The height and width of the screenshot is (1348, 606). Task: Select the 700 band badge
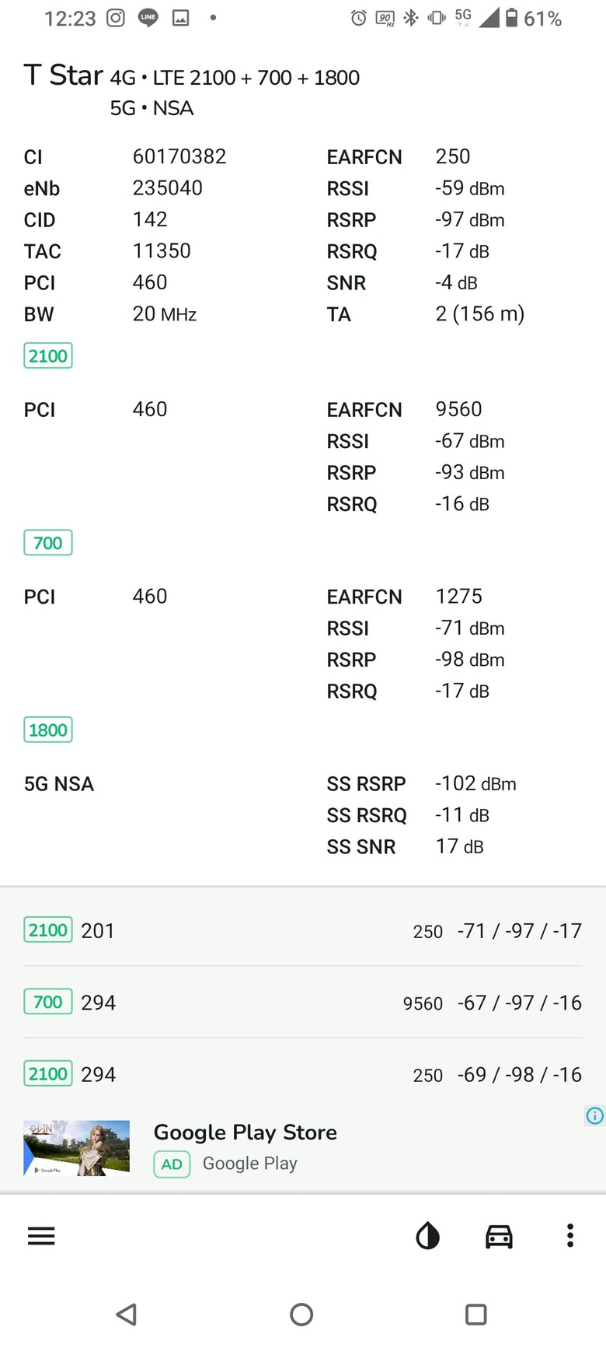pyautogui.click(x=48, y=542)
